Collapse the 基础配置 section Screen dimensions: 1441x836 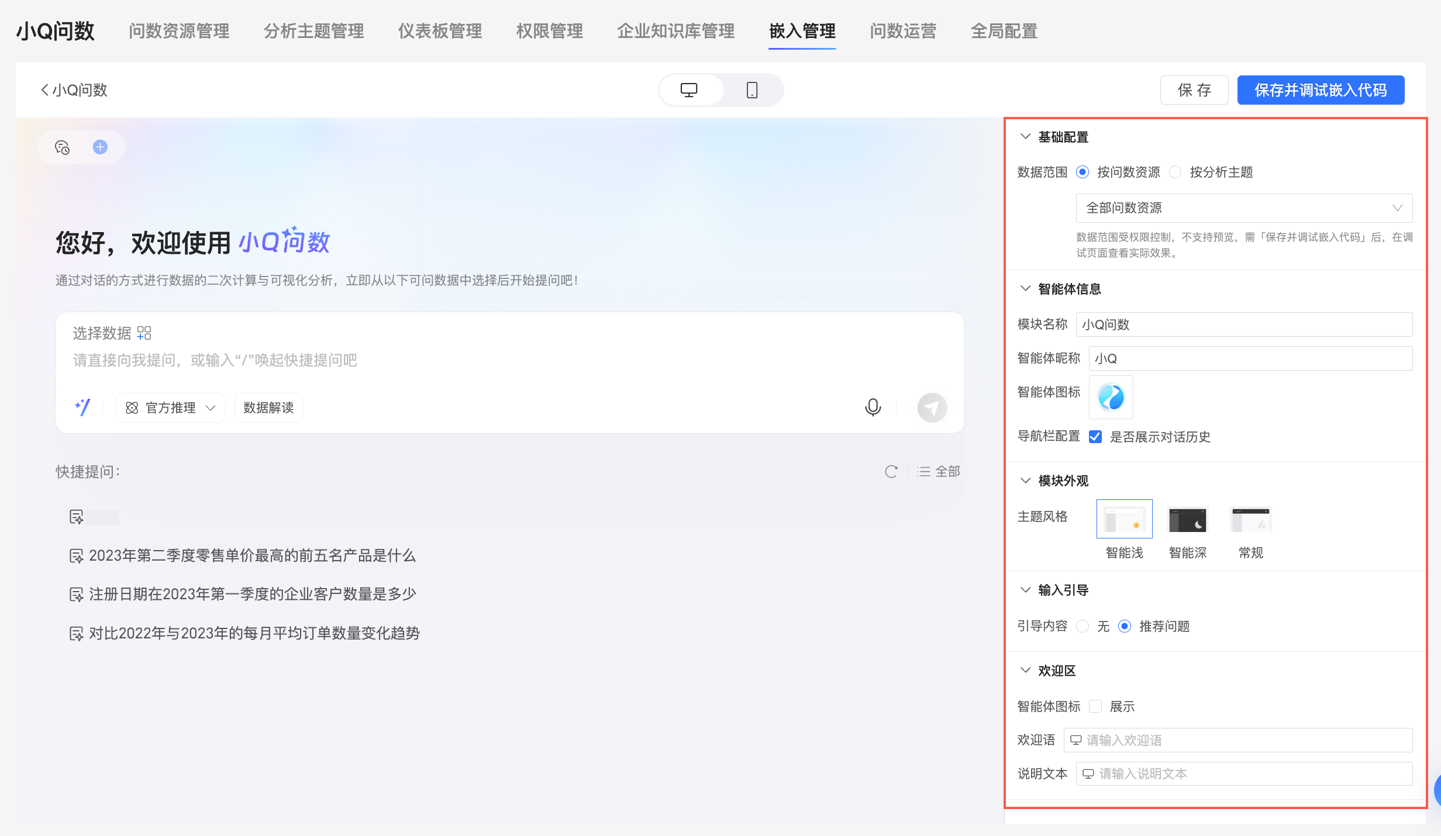1025,137
